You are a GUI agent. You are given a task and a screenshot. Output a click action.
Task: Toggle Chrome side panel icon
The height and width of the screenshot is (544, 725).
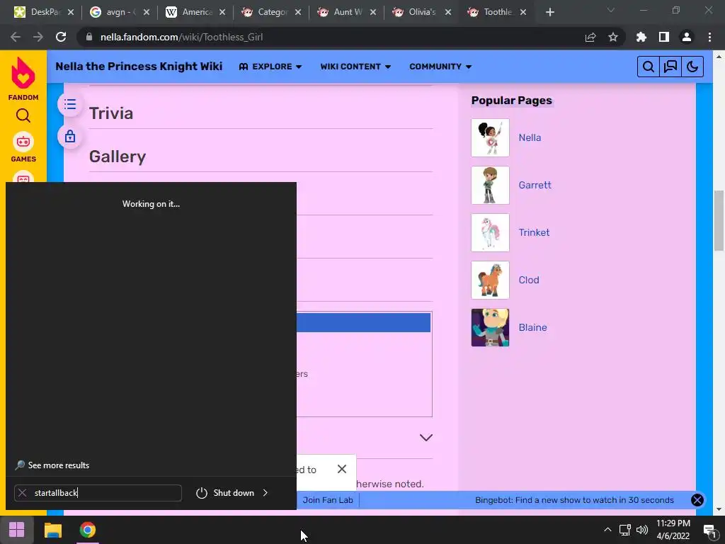click(x=664, y=37)
